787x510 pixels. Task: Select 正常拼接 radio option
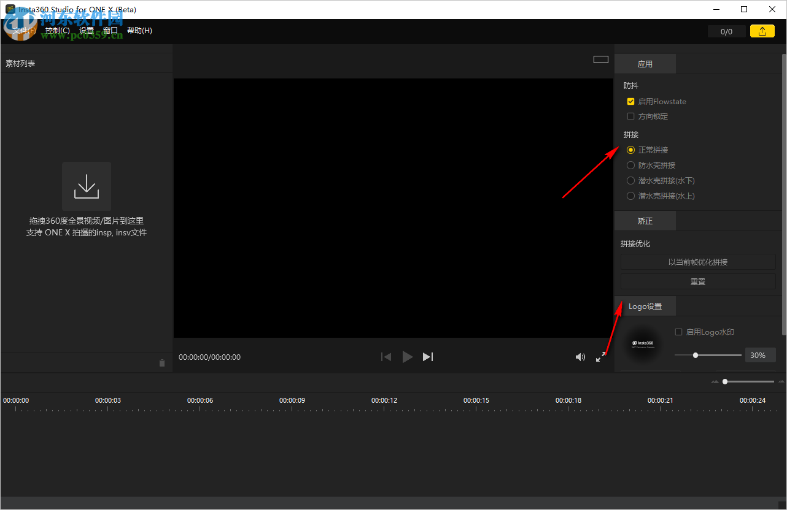point(630,150)
